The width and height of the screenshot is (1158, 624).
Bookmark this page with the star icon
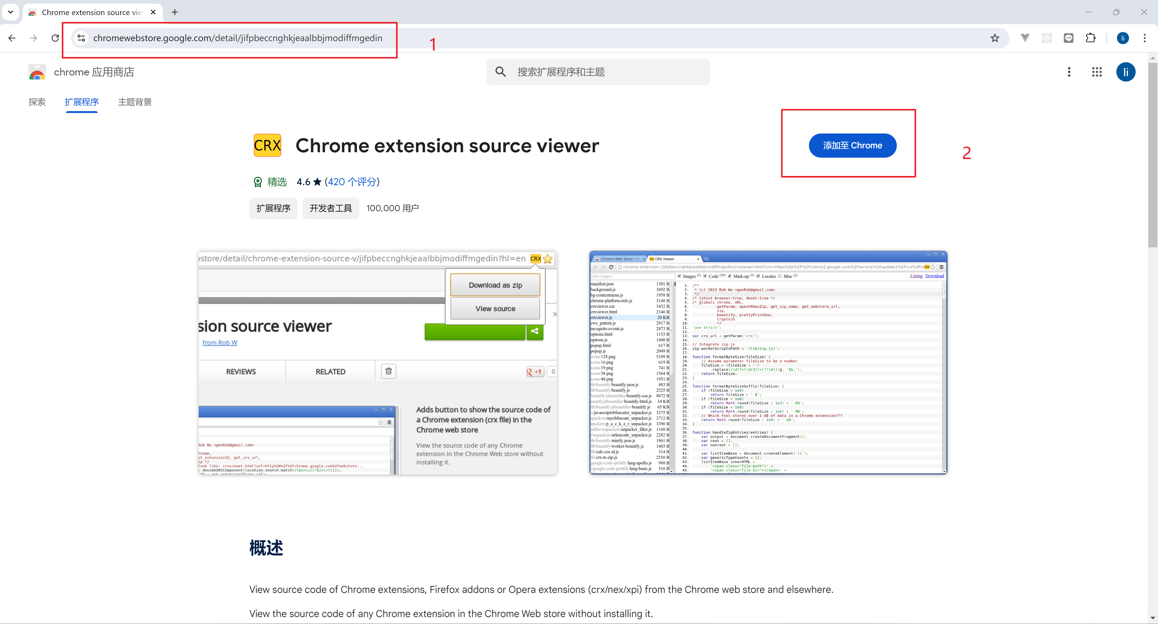pos(995,38)
